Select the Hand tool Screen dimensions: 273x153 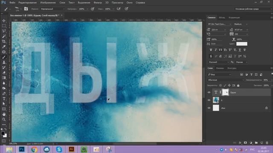click(x=4, y=114)
